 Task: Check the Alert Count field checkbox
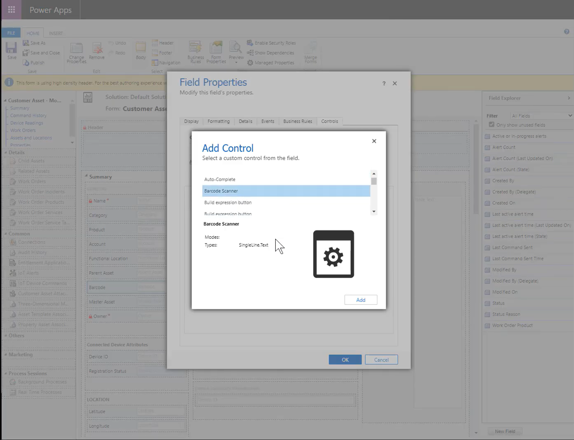(488, 147)
